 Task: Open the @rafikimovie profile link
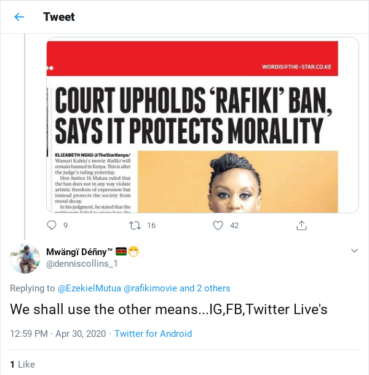click(150, 288)
